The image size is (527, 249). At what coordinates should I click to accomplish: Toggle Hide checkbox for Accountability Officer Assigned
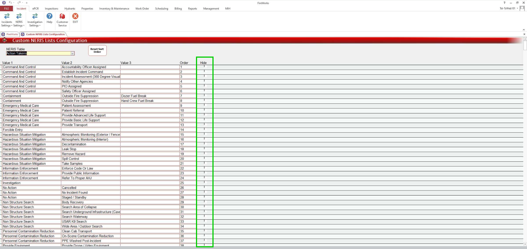click(x=204, y=66)
